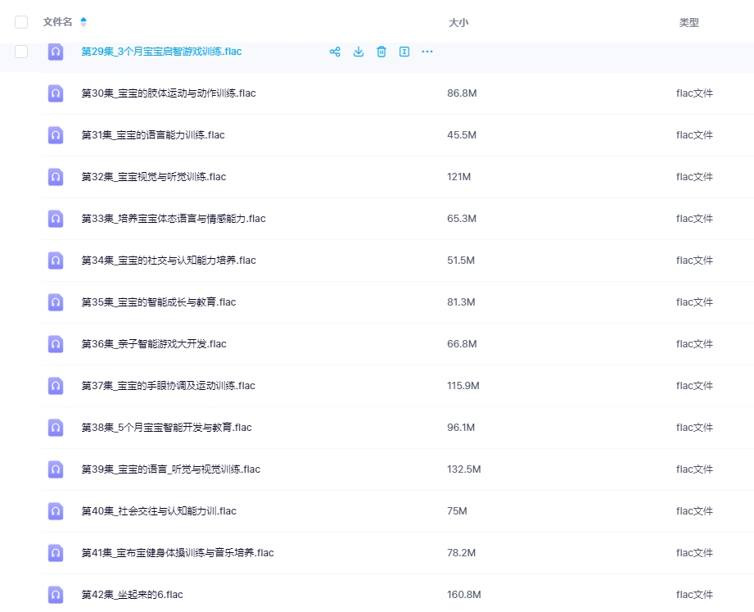Click the 160.8M size value
The image size is (754, 612).
point(463,595)
